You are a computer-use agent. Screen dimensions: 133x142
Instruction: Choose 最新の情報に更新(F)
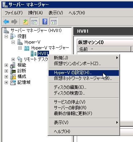(x=84, y=113)
